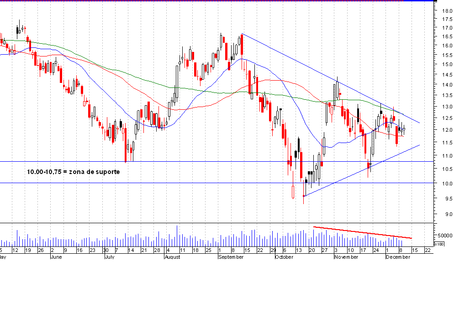Viewport: 454px width, 328px height.
Task: Click the 12.5 price axis label
Action: pos(447,118)
